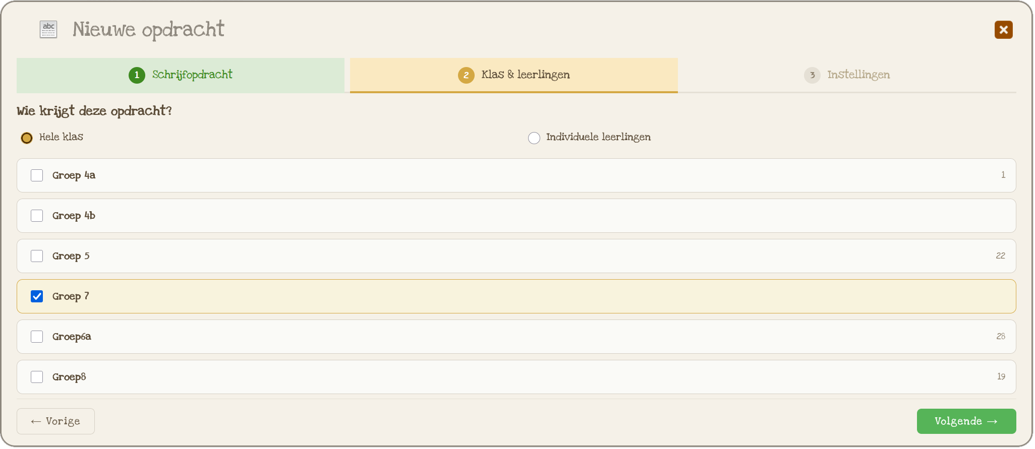Open the Schrijfopdracht tab
This screenshot has width=1035, height=449.
pyautogui.click(x=181, y=75)
